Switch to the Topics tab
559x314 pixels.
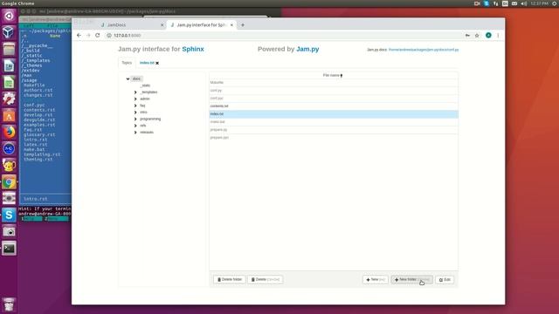tap(127, 63)
